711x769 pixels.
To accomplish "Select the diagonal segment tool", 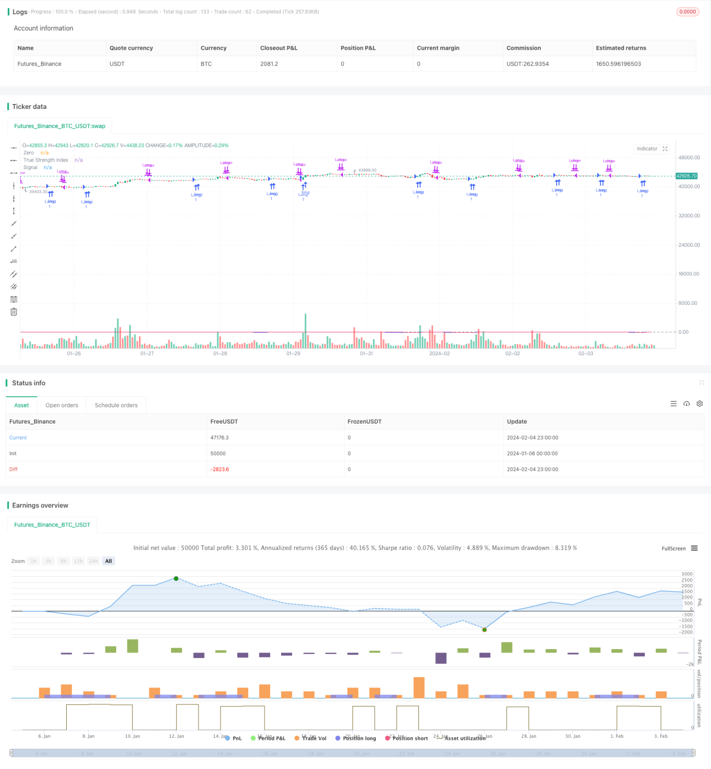I will 14,248.
